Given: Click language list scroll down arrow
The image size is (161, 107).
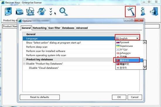Looking at the screenshot, I should [145, 68].
